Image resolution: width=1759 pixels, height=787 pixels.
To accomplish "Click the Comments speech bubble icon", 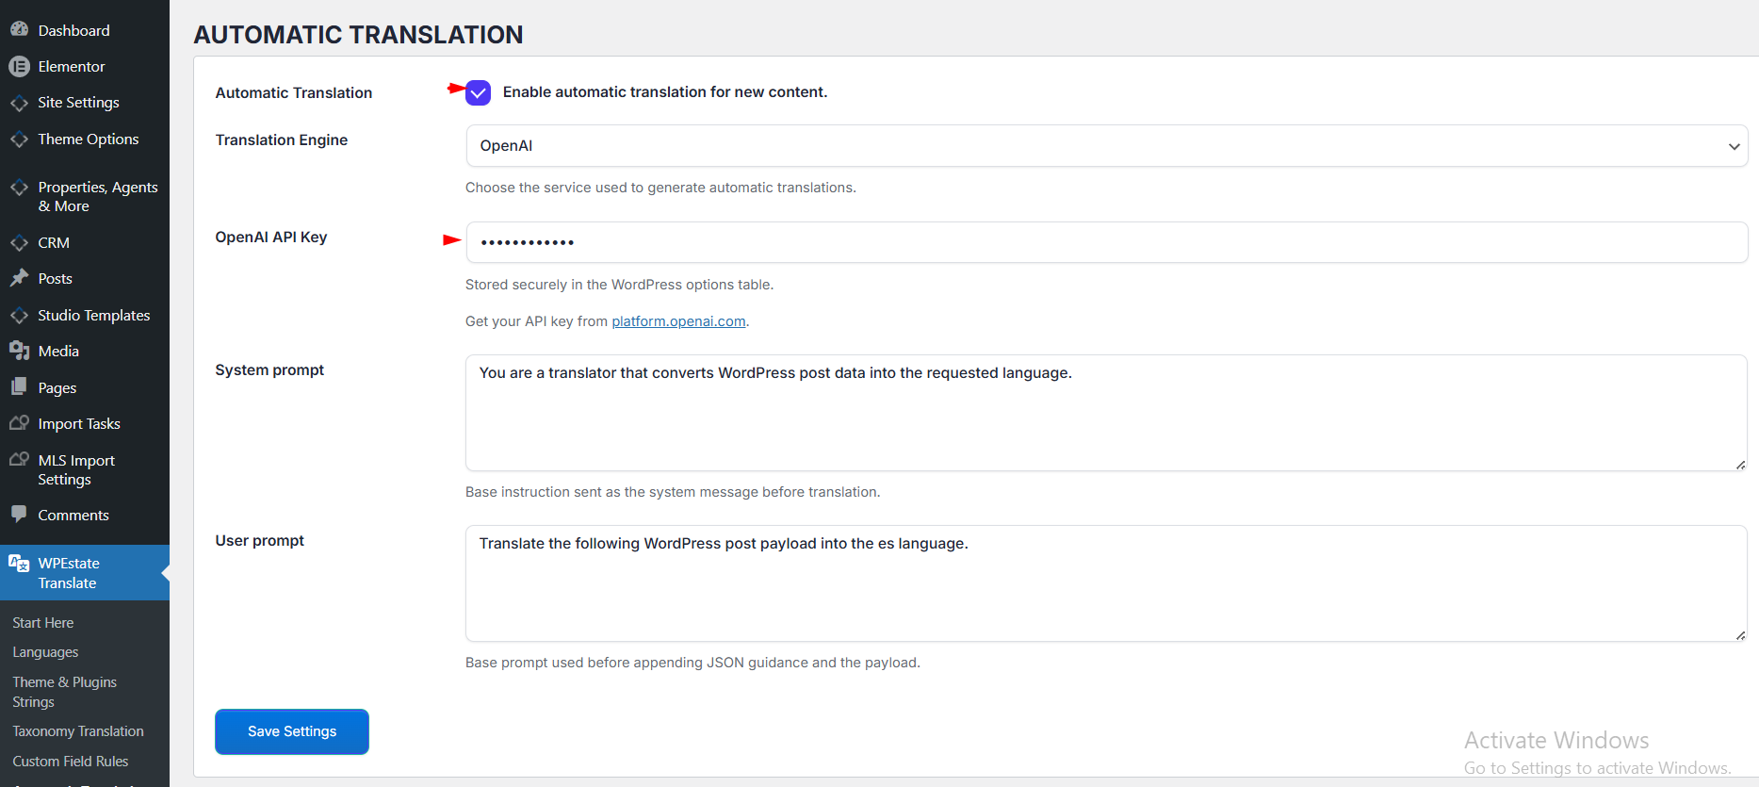I will coord(19,514).
